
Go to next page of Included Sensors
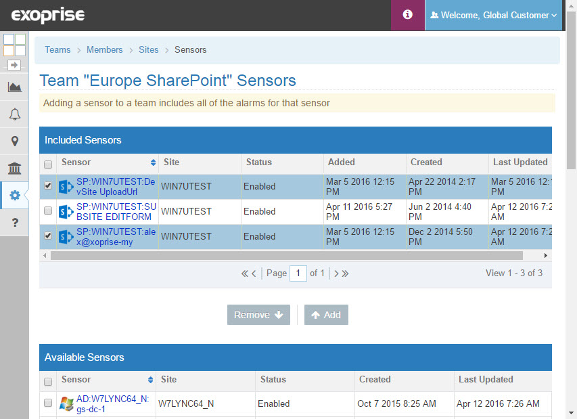[x=336, y=273]
